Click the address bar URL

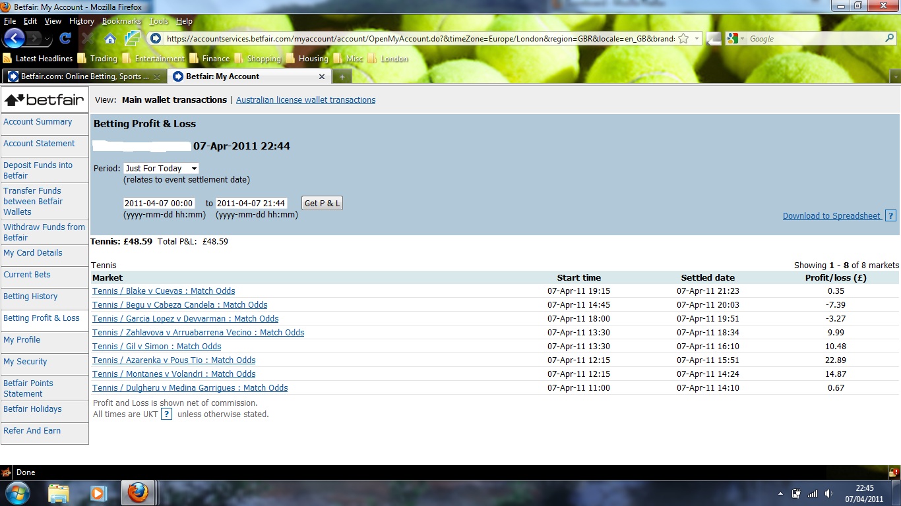[419, 39]
